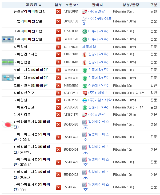The image size is (160, 195).
Task: Click red X icon for 라빈캅셀
Action: [58, 47]
